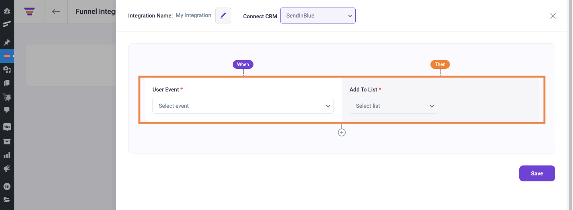Image resolution: width=573 pixels, height=210 pixels.
Task: Open WooCommerce from the sidebar
Action: click(x=7, y=127)
